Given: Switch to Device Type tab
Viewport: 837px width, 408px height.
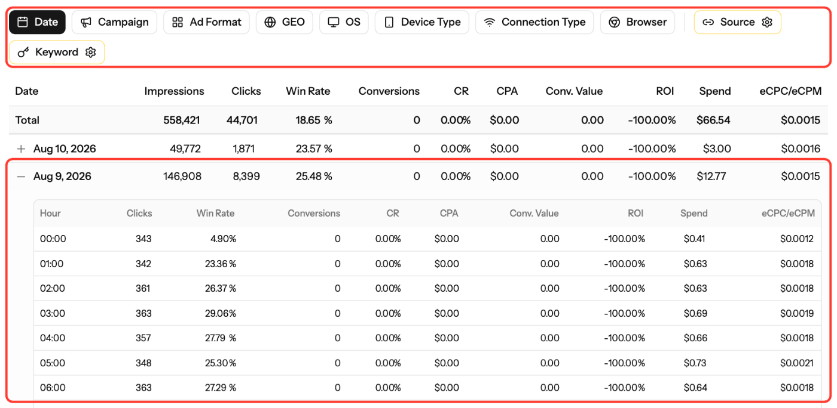Looking at the screenshot, I should [x=422, y=22].
